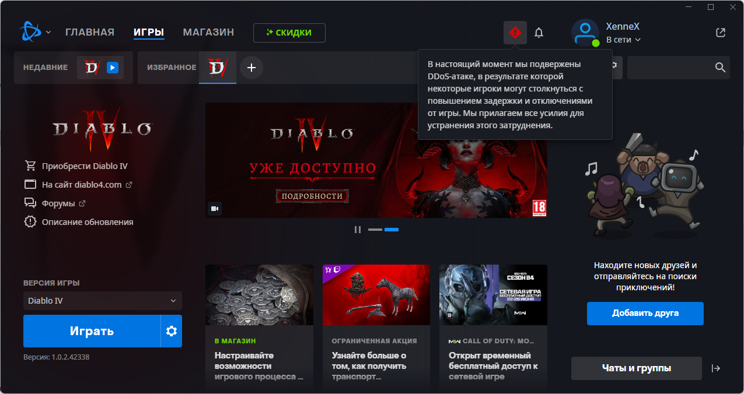The width and height of the screenshot is (744, 394).
Task: Add a game to favorites with the plus button
Action: point(252,68)
